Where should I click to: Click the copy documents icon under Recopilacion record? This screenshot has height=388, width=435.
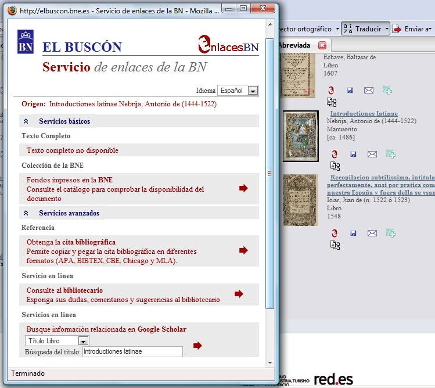[x=335, y=245]
